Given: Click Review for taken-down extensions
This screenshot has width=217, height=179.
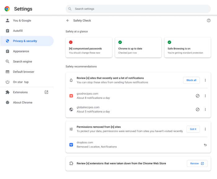Looking at the screenshot, I should (x=197, y=164).
